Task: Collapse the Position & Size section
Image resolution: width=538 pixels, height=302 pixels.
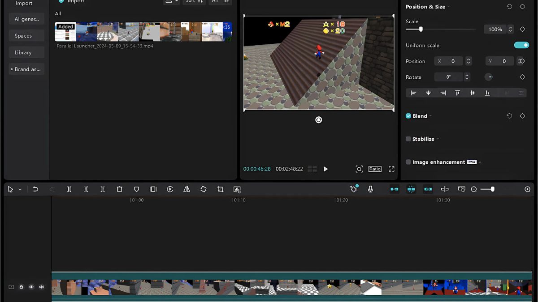Action: click(x=449, y=7)
